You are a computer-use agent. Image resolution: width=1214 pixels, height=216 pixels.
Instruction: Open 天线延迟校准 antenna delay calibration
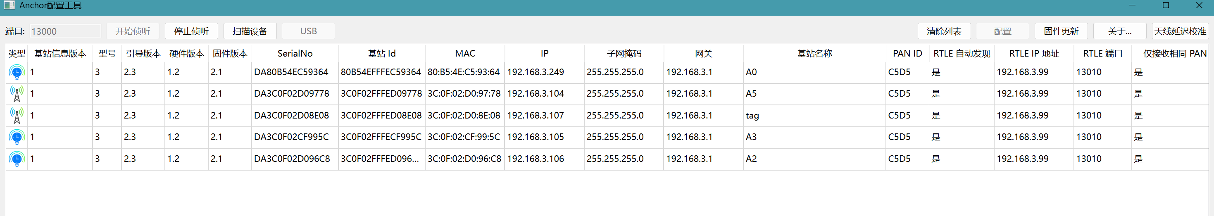pos(1180,31)
